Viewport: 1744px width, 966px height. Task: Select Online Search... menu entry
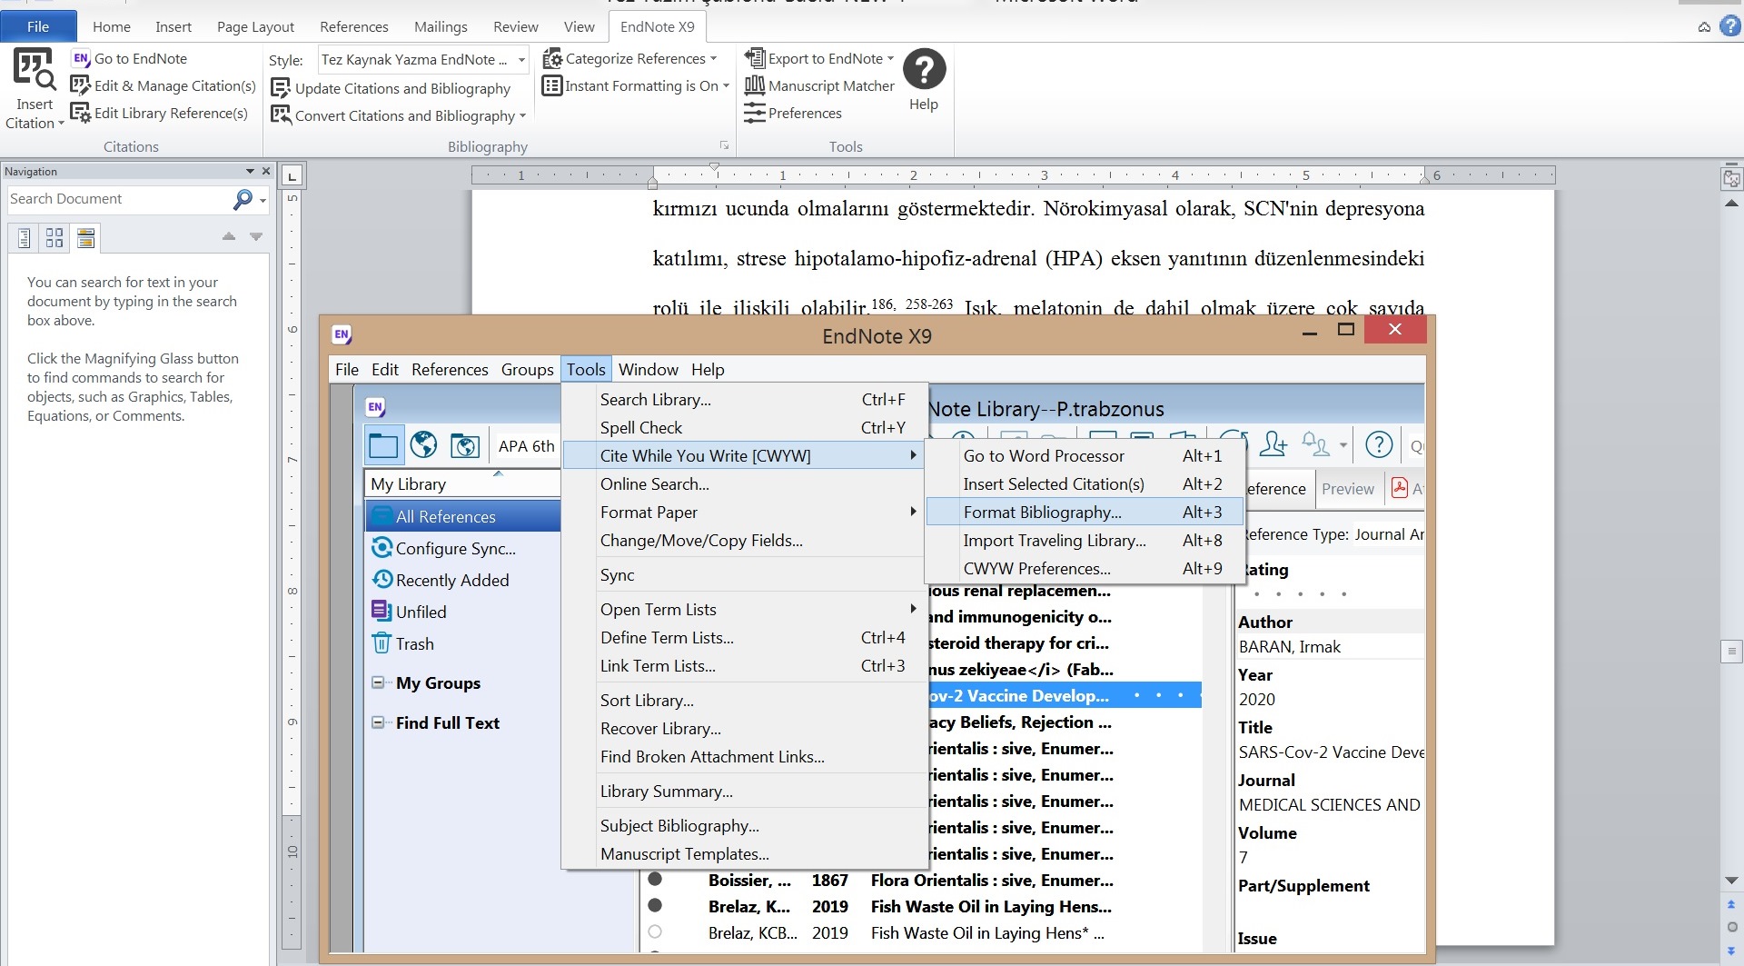pos(744,484)
